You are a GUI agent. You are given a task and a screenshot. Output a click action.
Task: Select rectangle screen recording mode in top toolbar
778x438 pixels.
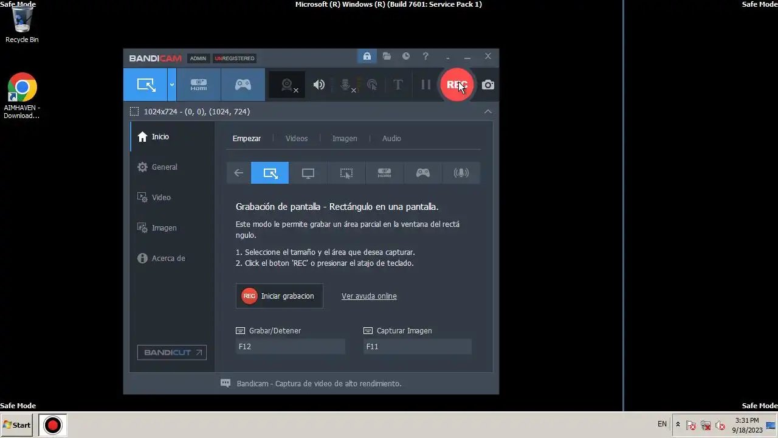[x=145, y=85]
